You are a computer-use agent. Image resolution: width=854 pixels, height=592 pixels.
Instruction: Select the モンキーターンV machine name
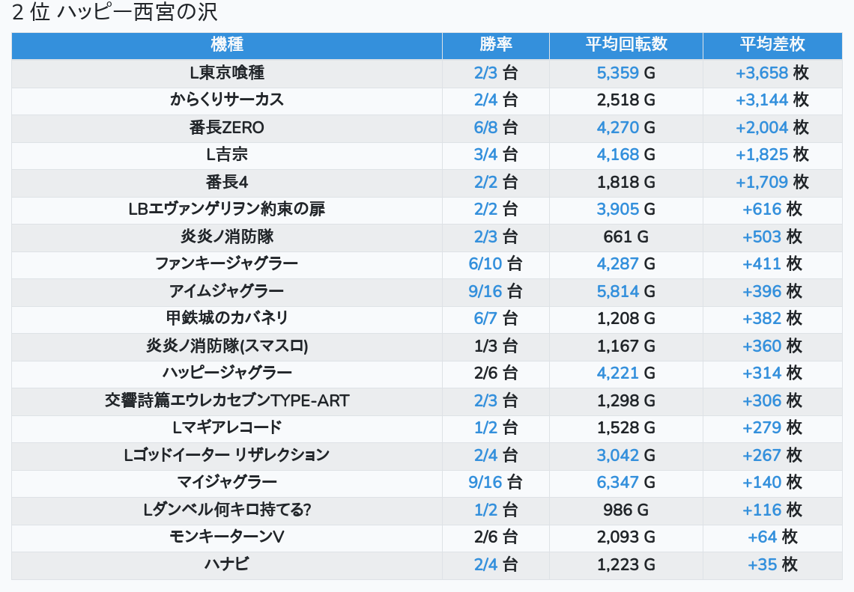pyautogui.click(x=226, y=537)
